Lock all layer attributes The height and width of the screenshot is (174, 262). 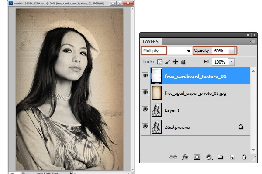coord(183,62)
